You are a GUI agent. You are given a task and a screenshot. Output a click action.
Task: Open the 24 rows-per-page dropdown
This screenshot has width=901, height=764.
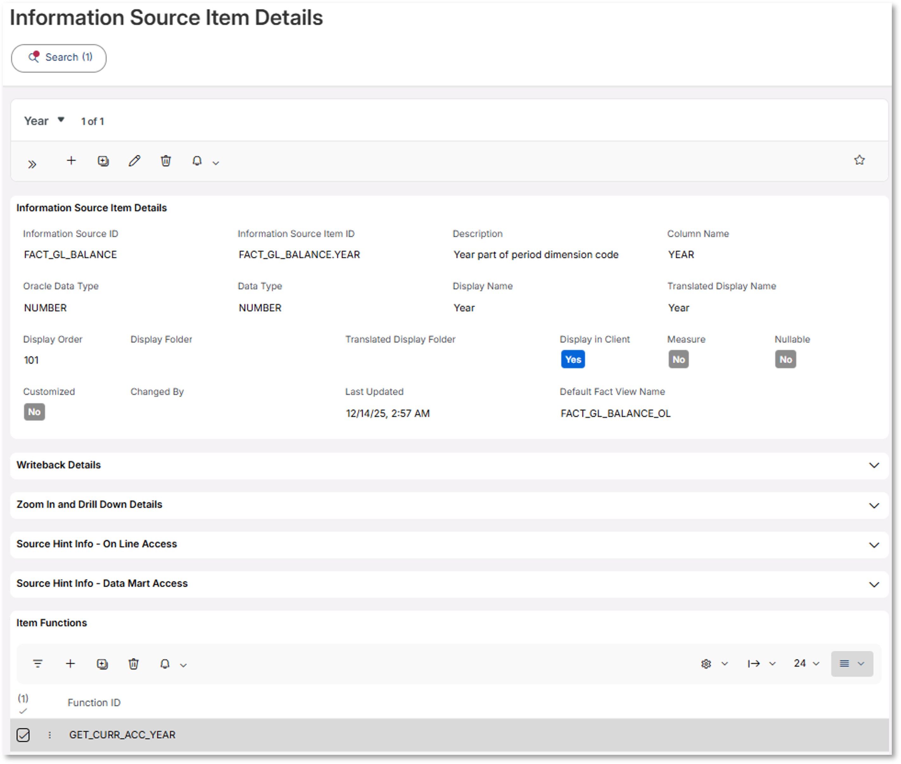click(x=806, y=664)
